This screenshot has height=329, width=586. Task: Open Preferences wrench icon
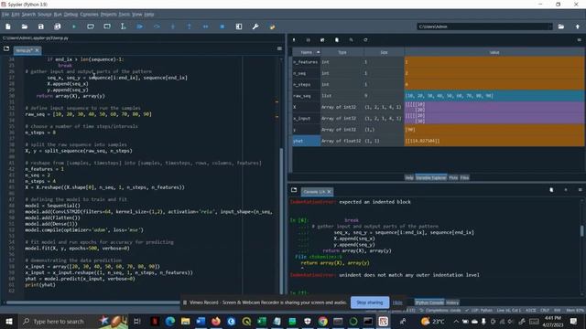click(x=255, y=27)
